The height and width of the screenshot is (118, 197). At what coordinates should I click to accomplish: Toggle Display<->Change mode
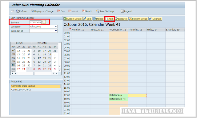click(x=42, y=11)
